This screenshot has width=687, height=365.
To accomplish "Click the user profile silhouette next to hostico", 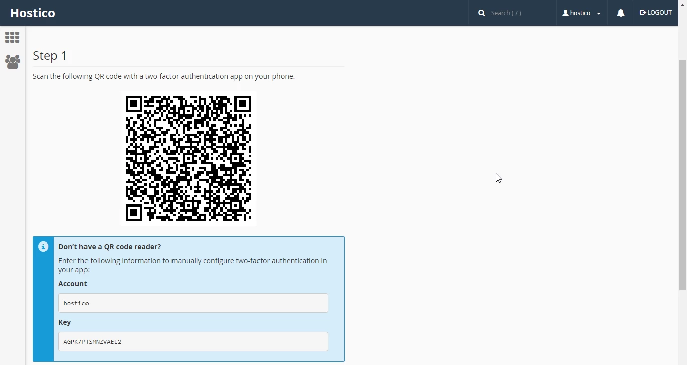I will pos(564,13).
